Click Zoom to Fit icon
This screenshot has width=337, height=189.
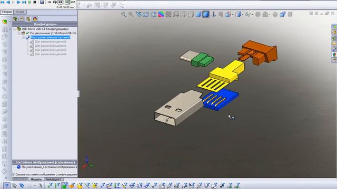pos(124,14)
